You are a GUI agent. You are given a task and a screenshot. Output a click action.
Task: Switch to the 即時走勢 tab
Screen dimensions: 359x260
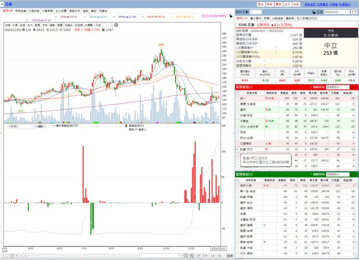tap(21, 11)
